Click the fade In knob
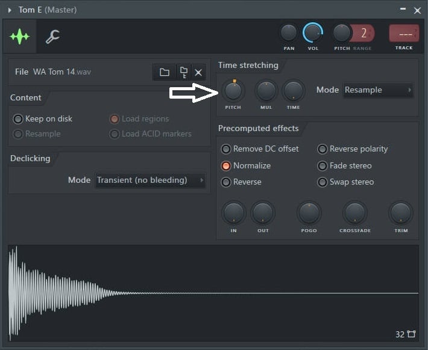 [x=234, y=213]
